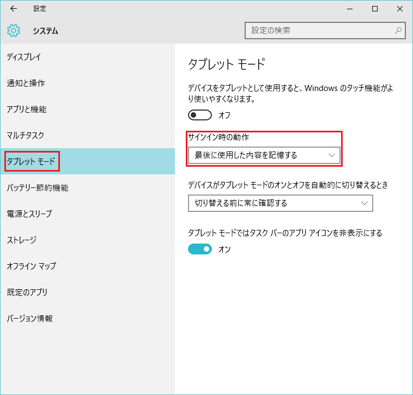Open 電源とスリープ settings
This screenshot has height=395, width=413.
(29, 214)
